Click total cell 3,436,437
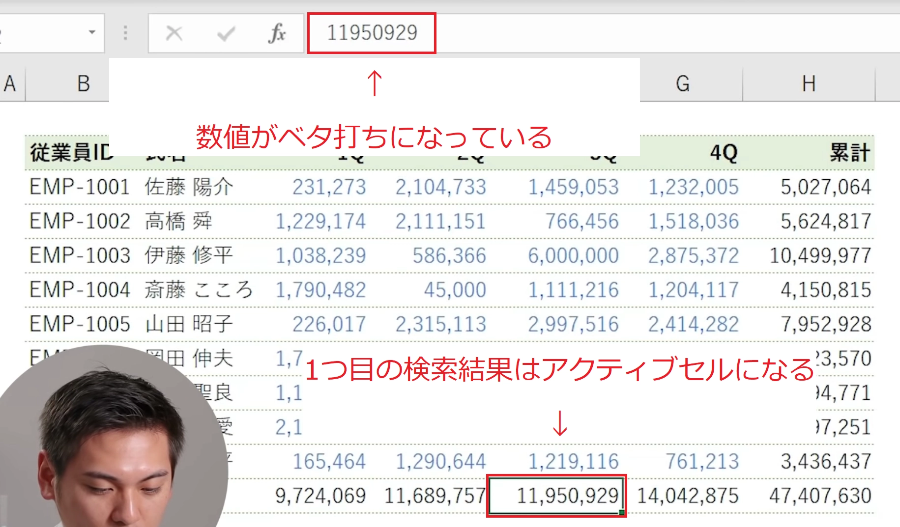900x527 pixels. pyautogui.click(x=826, y=461)
